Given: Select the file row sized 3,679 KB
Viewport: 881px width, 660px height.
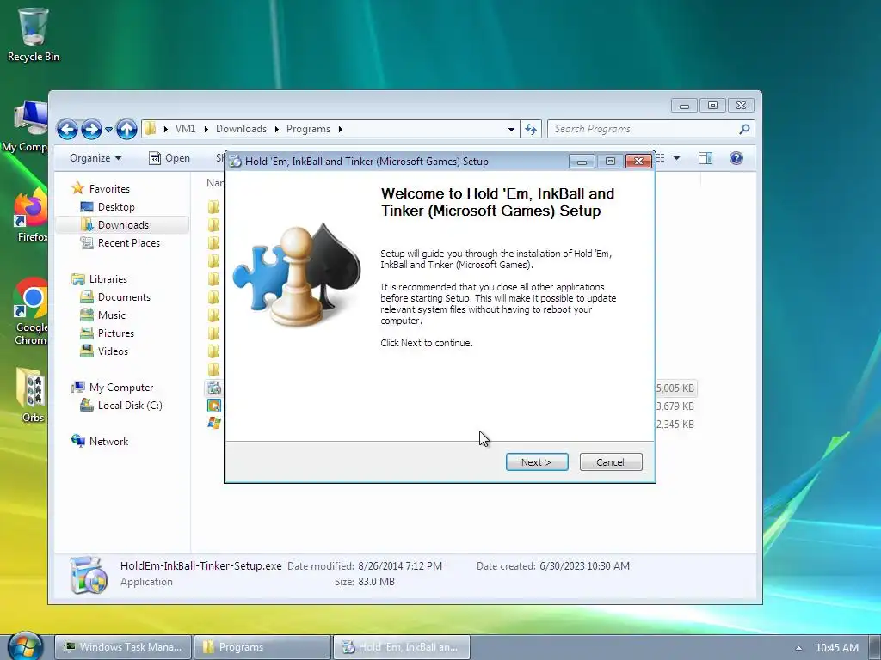Looking at the screenshot, I should (x=451, y=406).
